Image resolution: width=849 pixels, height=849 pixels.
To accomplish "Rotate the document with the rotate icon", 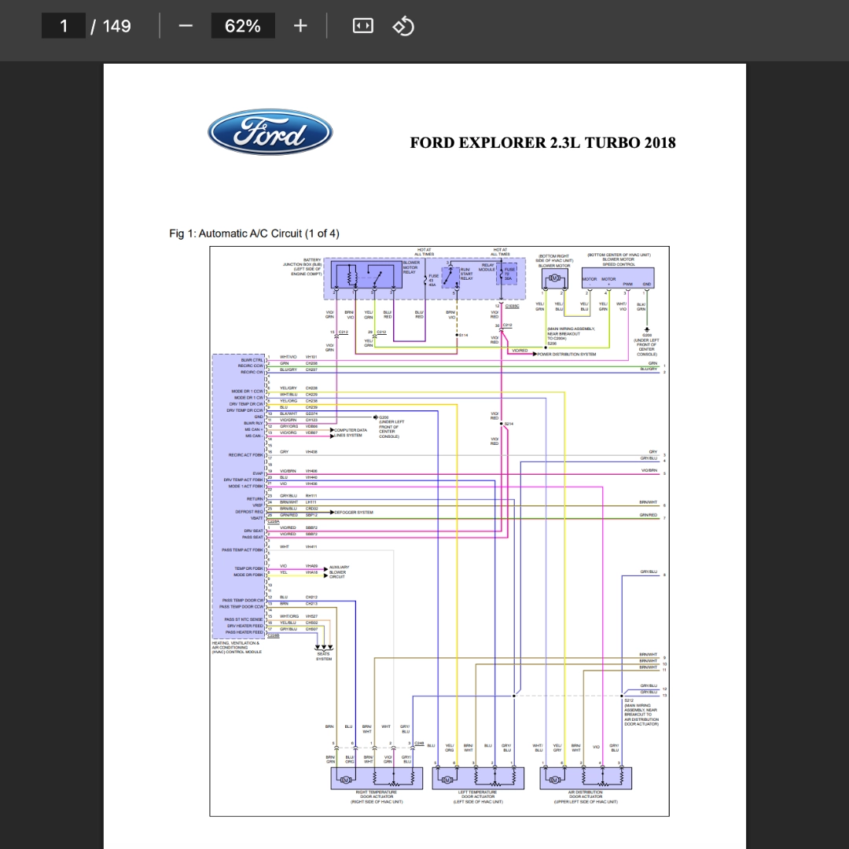I will point(403,26).
